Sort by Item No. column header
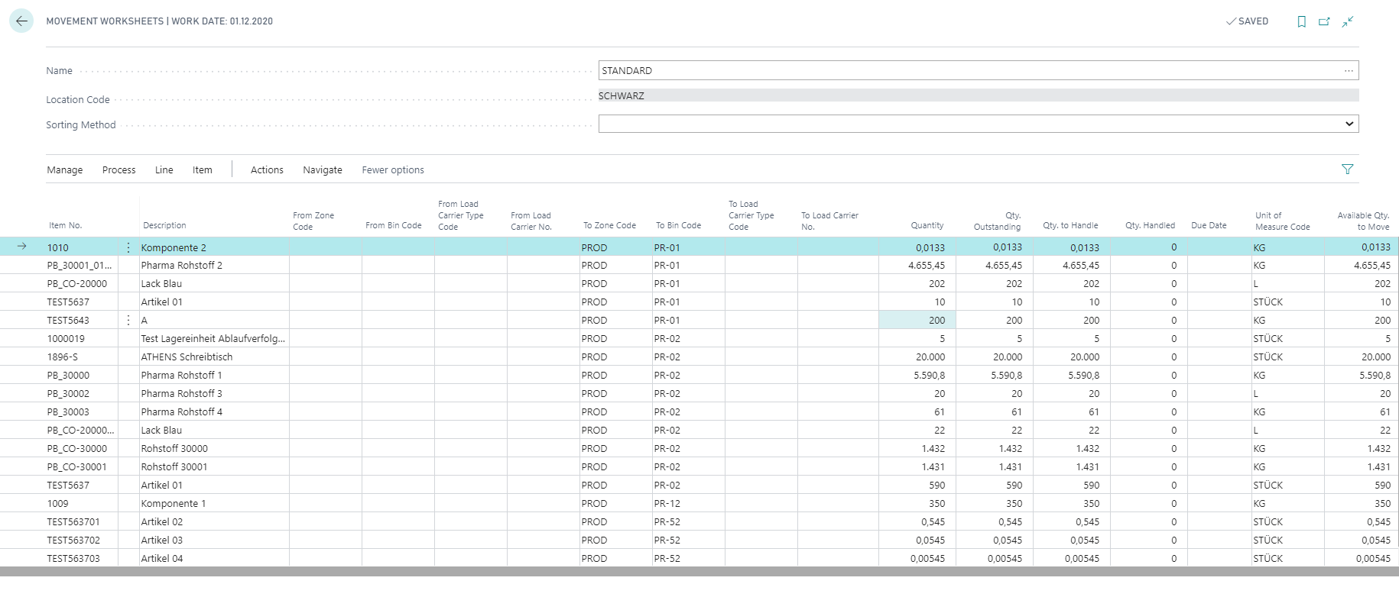This screenshot has width=1399, height=597. [66, 226]
